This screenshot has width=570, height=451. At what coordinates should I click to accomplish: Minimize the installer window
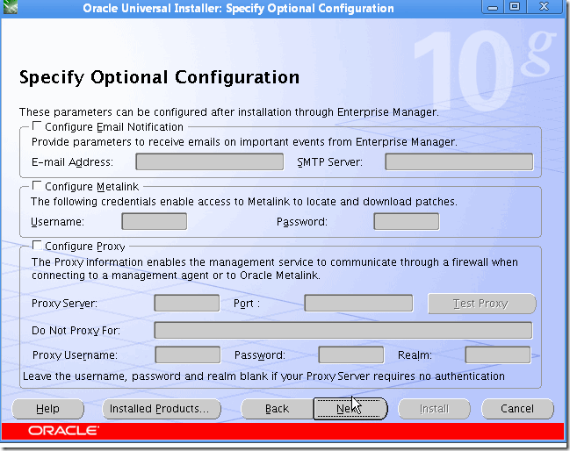(x=493, y=6)
